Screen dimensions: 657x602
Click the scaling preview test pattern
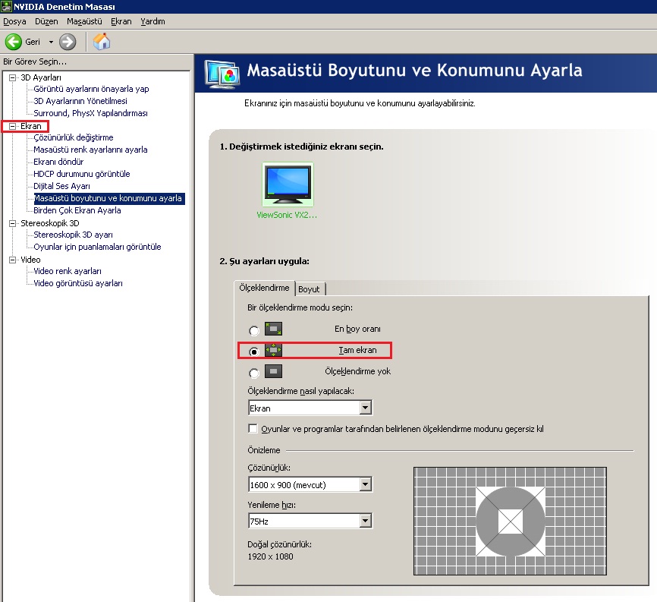point(510,521)
